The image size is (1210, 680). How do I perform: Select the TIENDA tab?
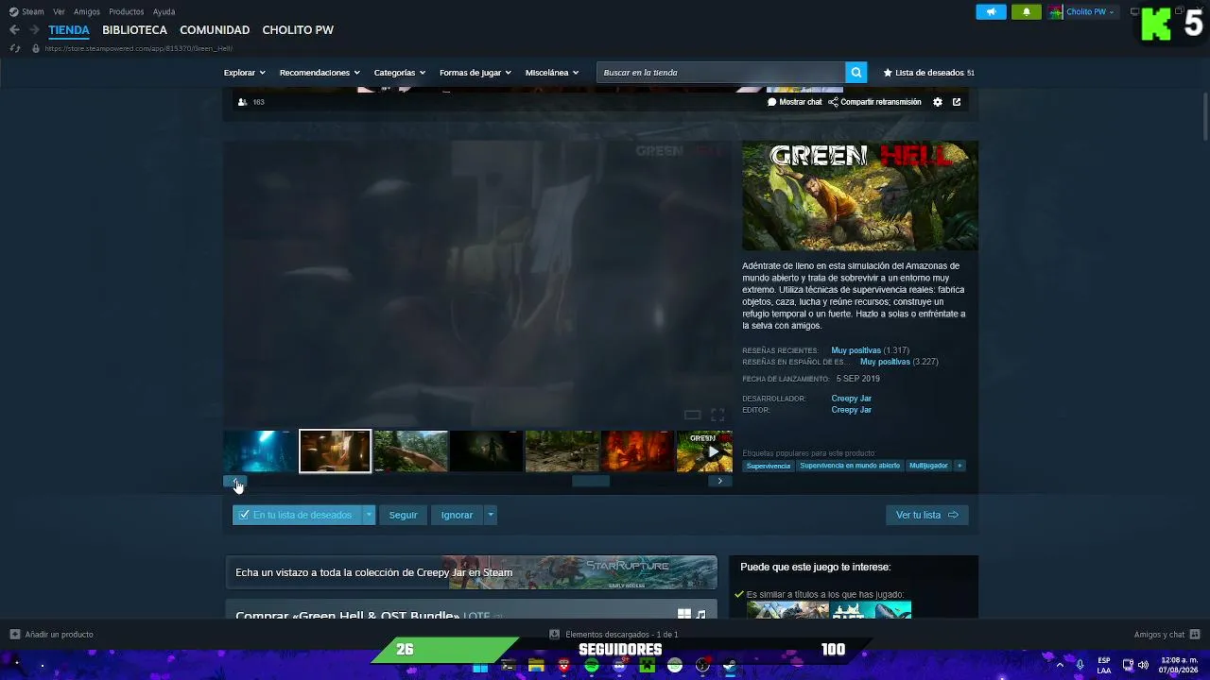coord(69,30)
